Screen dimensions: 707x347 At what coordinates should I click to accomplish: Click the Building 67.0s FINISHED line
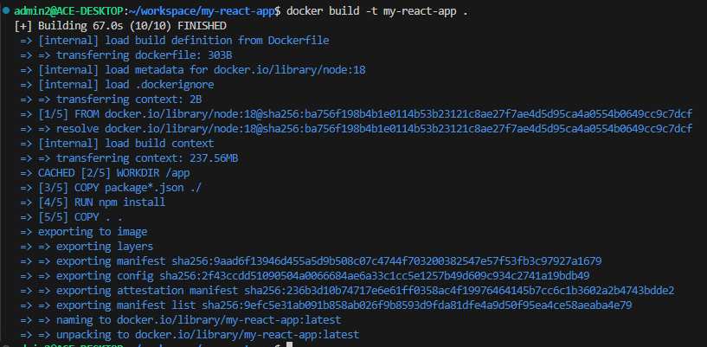point(120,26)
